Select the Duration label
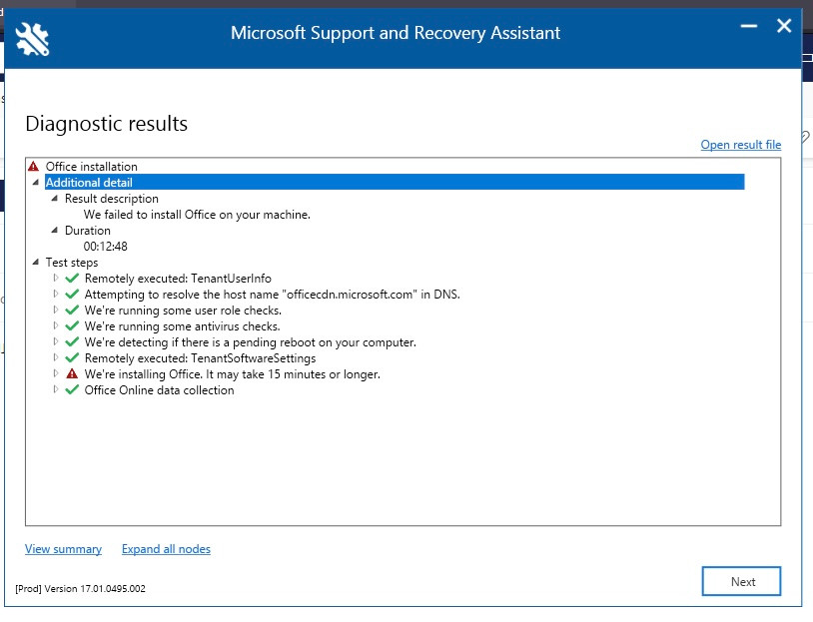 click(88, 231)
